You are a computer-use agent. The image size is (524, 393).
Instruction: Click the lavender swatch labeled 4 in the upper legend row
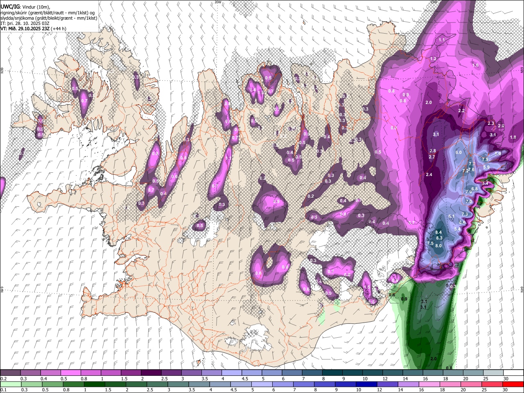point(231,373)
